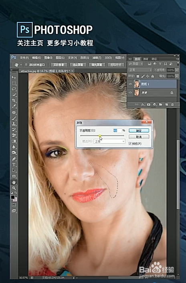The width and height of the screenshot is (186, 283).
Task: Open the 文件(F) menu
Action: [24, 58]
